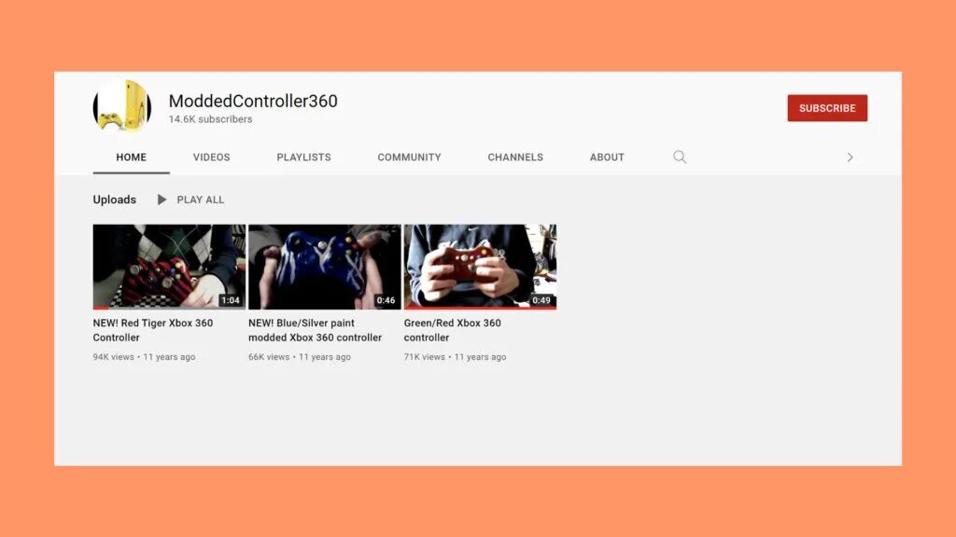Click title 'NEW! Red Tiger Xbox 360 Controller'
Image resolution: width=956 pixels, height=537 pixels.
tap(153, 330)
